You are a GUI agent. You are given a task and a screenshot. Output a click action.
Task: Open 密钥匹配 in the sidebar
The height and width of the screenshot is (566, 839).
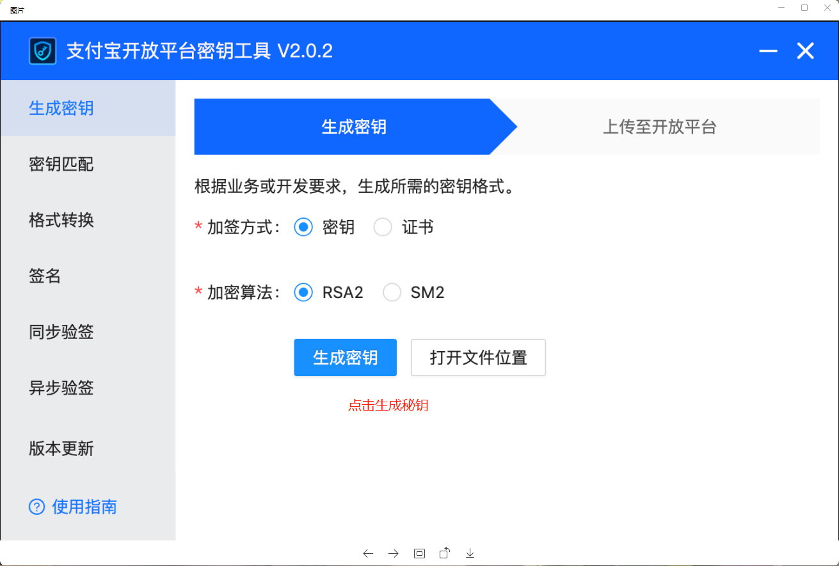coord(88,164)
